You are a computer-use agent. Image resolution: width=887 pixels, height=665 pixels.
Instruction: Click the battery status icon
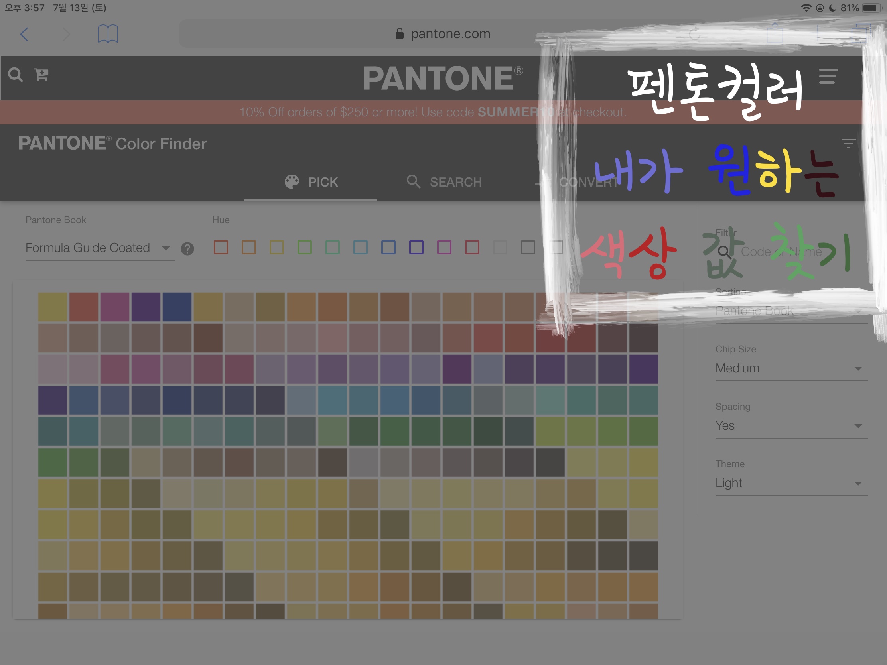tap(871, 8)
